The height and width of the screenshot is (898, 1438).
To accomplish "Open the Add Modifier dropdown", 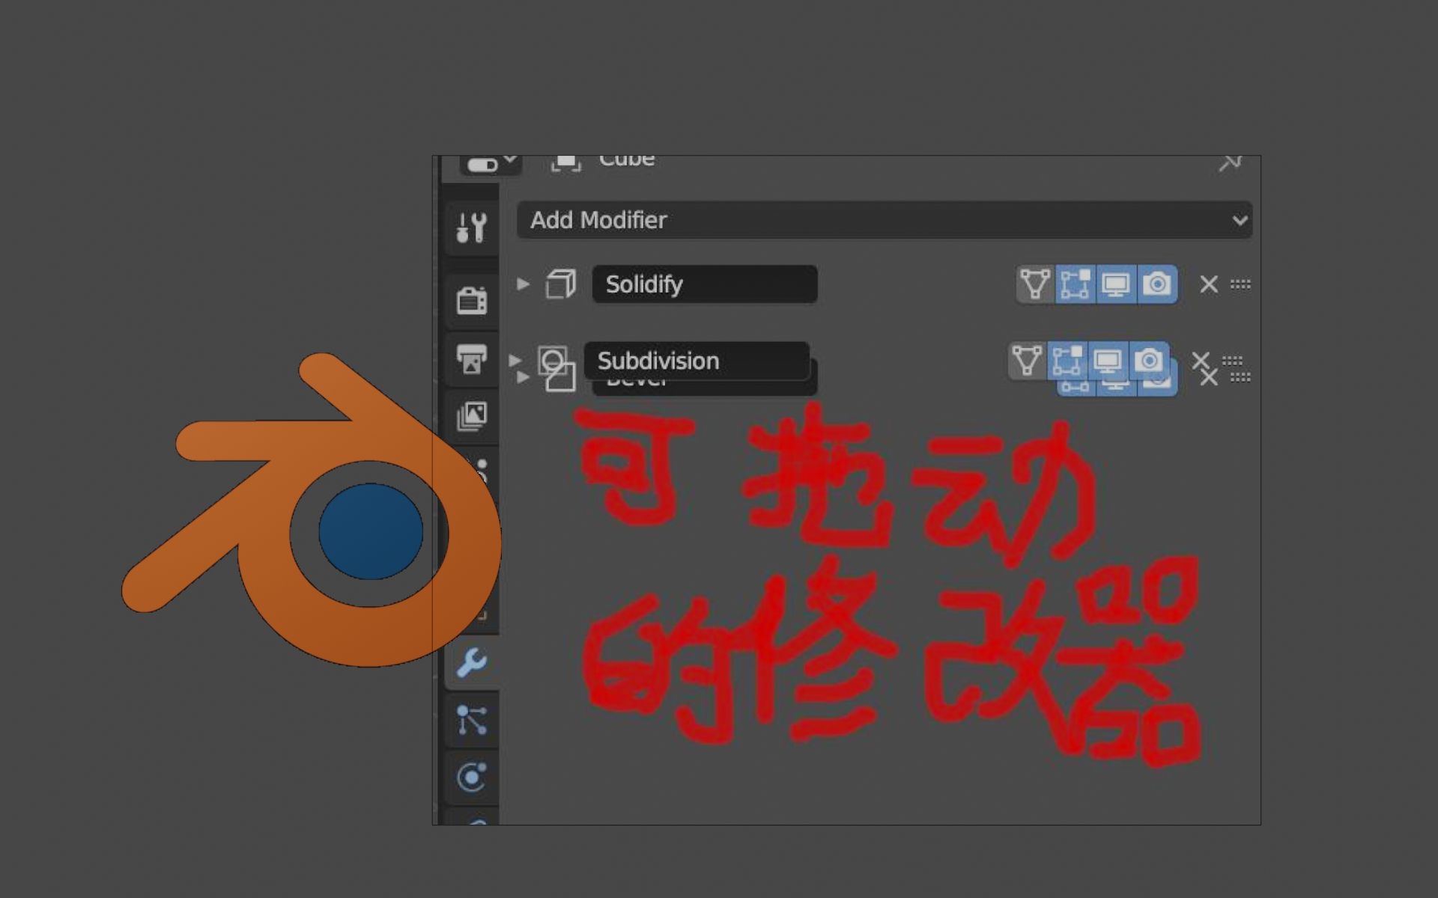I will pyautogui.click(x=884, y=220).
